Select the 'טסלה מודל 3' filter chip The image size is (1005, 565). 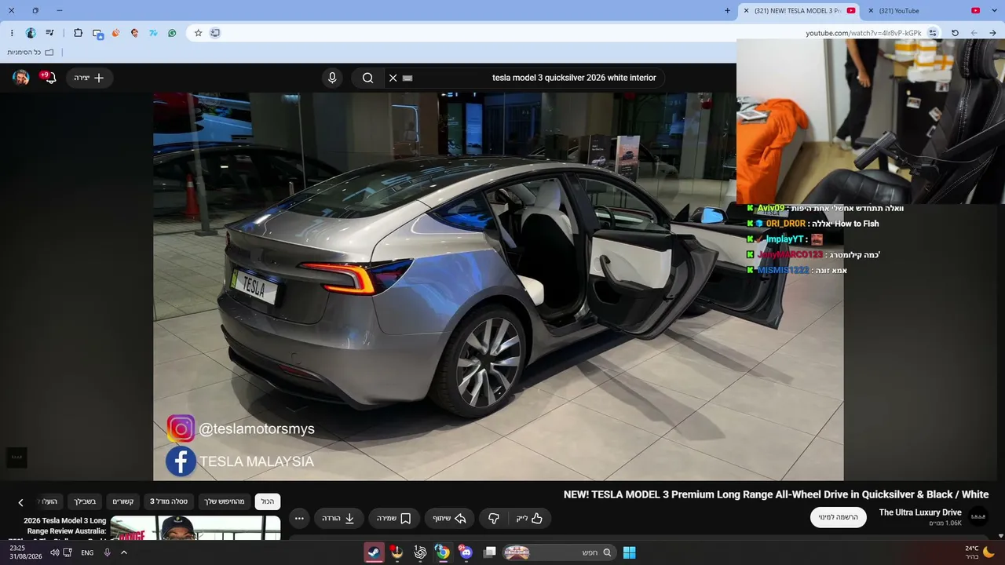(169, 501)
